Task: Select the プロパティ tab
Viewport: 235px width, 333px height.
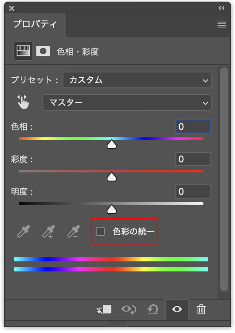Action: coord(35,24)
